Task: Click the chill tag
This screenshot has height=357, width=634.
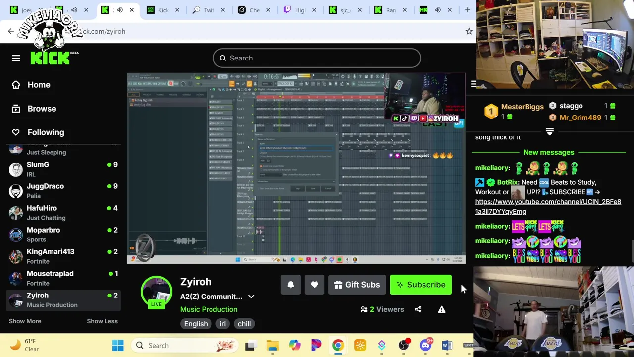Action: [244, 324]
